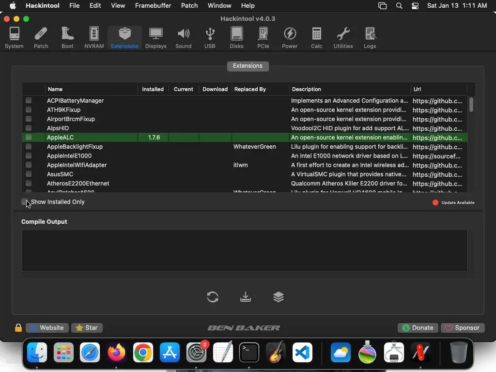Open the Boot toolbar section
The width and height of the screenshot is (496, 372).
tap(67, 38)
